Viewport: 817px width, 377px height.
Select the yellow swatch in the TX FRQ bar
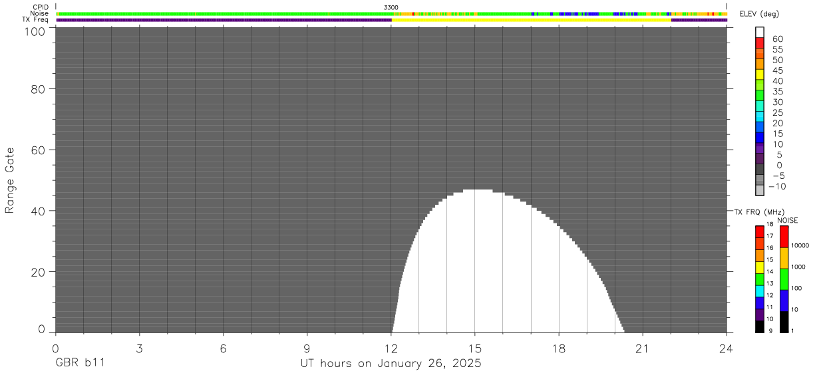coord(760,267)
